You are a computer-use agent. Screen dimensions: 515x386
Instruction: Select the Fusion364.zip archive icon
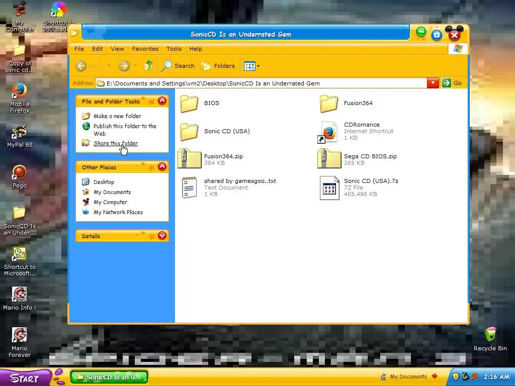[189, 159]
